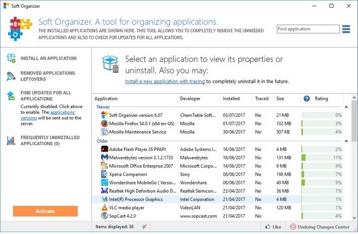Click Sony developer cell
Image resolution: width=358 pixels, height=234 pixels.
tap(185, 174)
